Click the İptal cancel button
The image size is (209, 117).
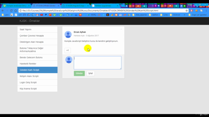click(90, 73)
